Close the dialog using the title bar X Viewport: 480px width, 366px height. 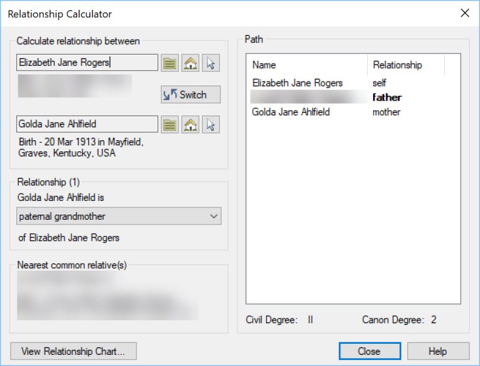coord(464,13)
